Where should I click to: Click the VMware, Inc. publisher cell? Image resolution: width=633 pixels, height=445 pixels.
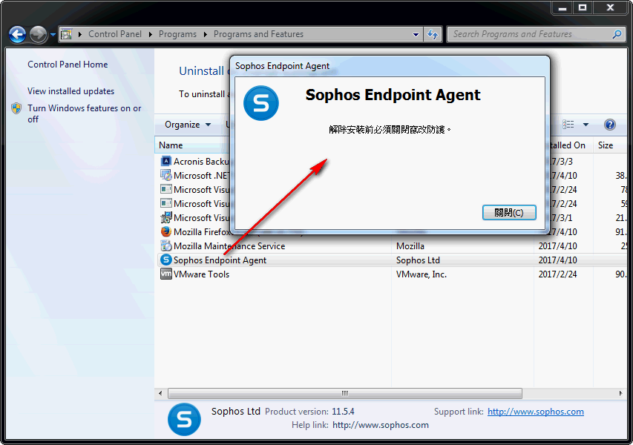point(422,274)
